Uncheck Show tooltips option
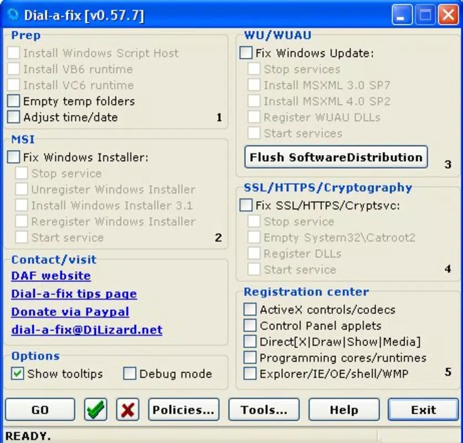 pos(17,374)
